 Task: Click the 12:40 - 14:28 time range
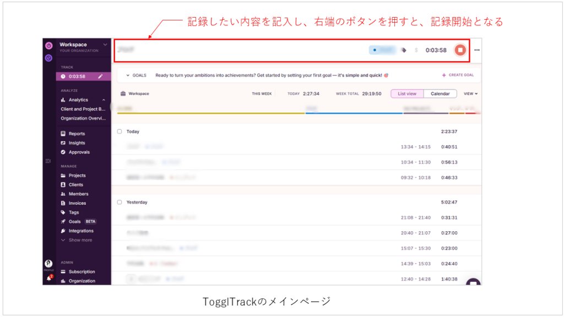(x=415, y=279)
